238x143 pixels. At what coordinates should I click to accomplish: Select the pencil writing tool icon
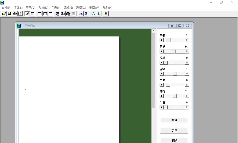[27, 14]
